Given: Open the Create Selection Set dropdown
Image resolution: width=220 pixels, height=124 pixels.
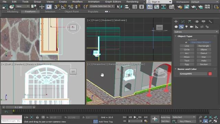Looking at the screenshot, I should [x=102, y=6].
